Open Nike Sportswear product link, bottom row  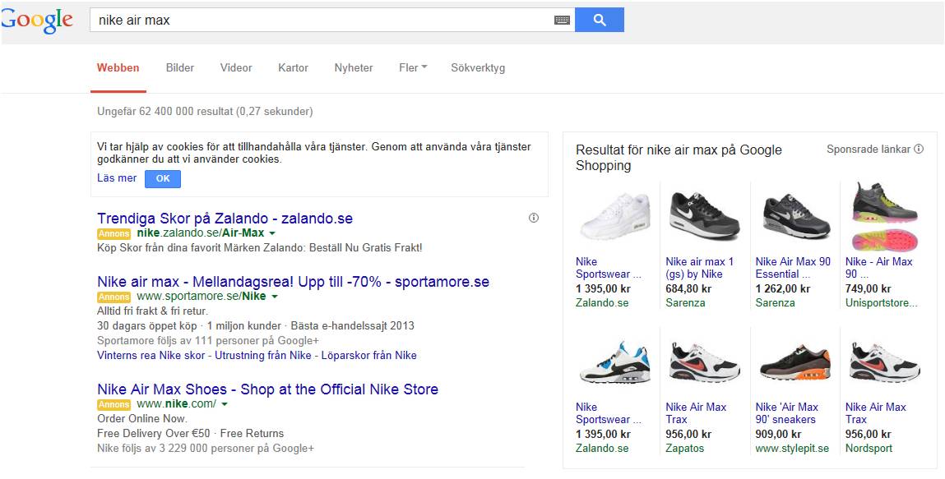pos(608,413)
